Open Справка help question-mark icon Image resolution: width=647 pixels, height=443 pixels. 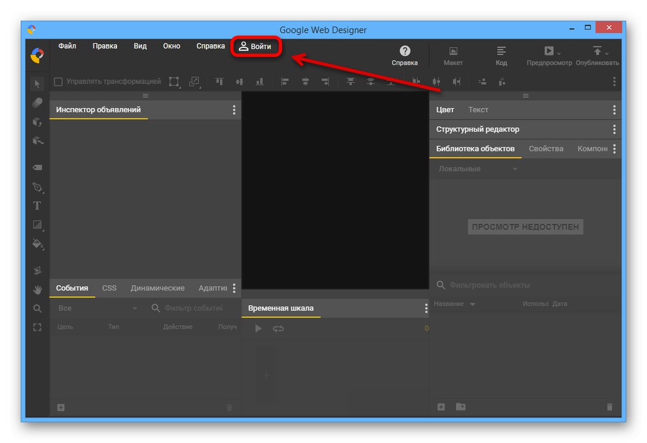click(404, 51)
